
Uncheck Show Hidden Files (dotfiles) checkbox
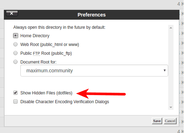(15, 93)
